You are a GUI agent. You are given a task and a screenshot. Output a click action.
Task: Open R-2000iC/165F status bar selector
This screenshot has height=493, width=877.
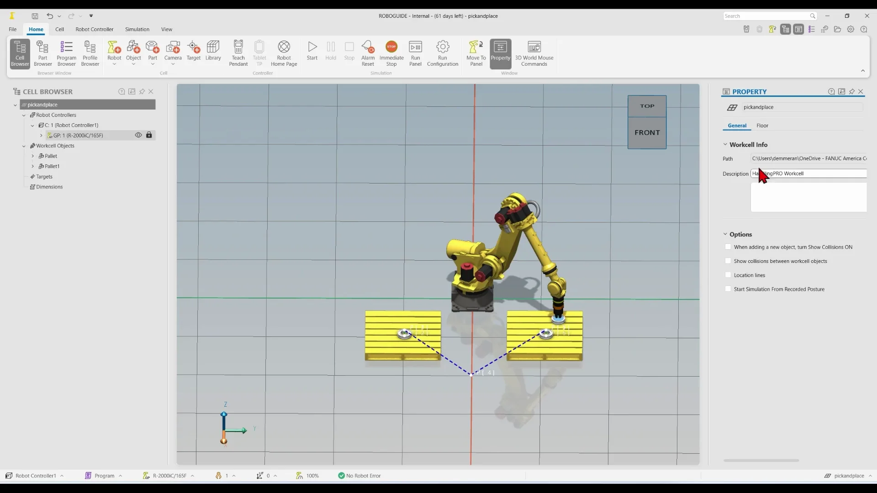coord(169,476)
